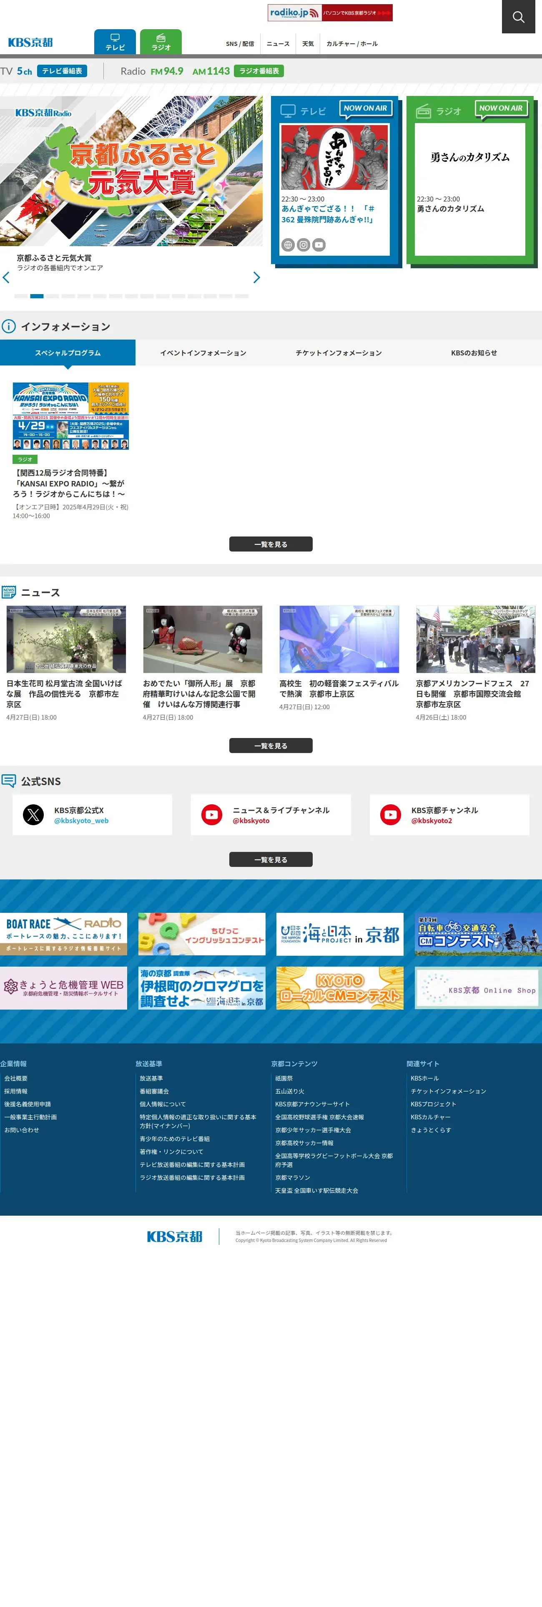The height and width of the screenshot is (1607, 542).
Task: Open the ラジオ番組表 button
Action: pos(259,71)
